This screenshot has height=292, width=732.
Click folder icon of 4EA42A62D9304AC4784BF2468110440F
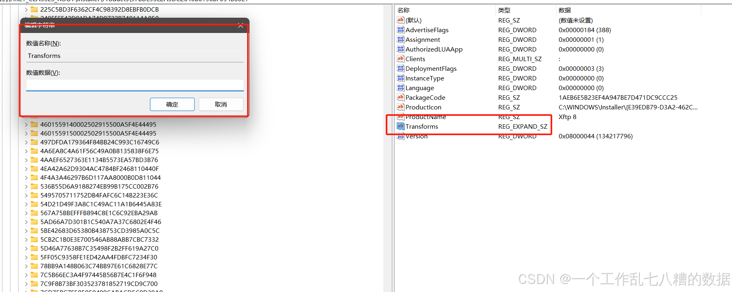point(34,169)
